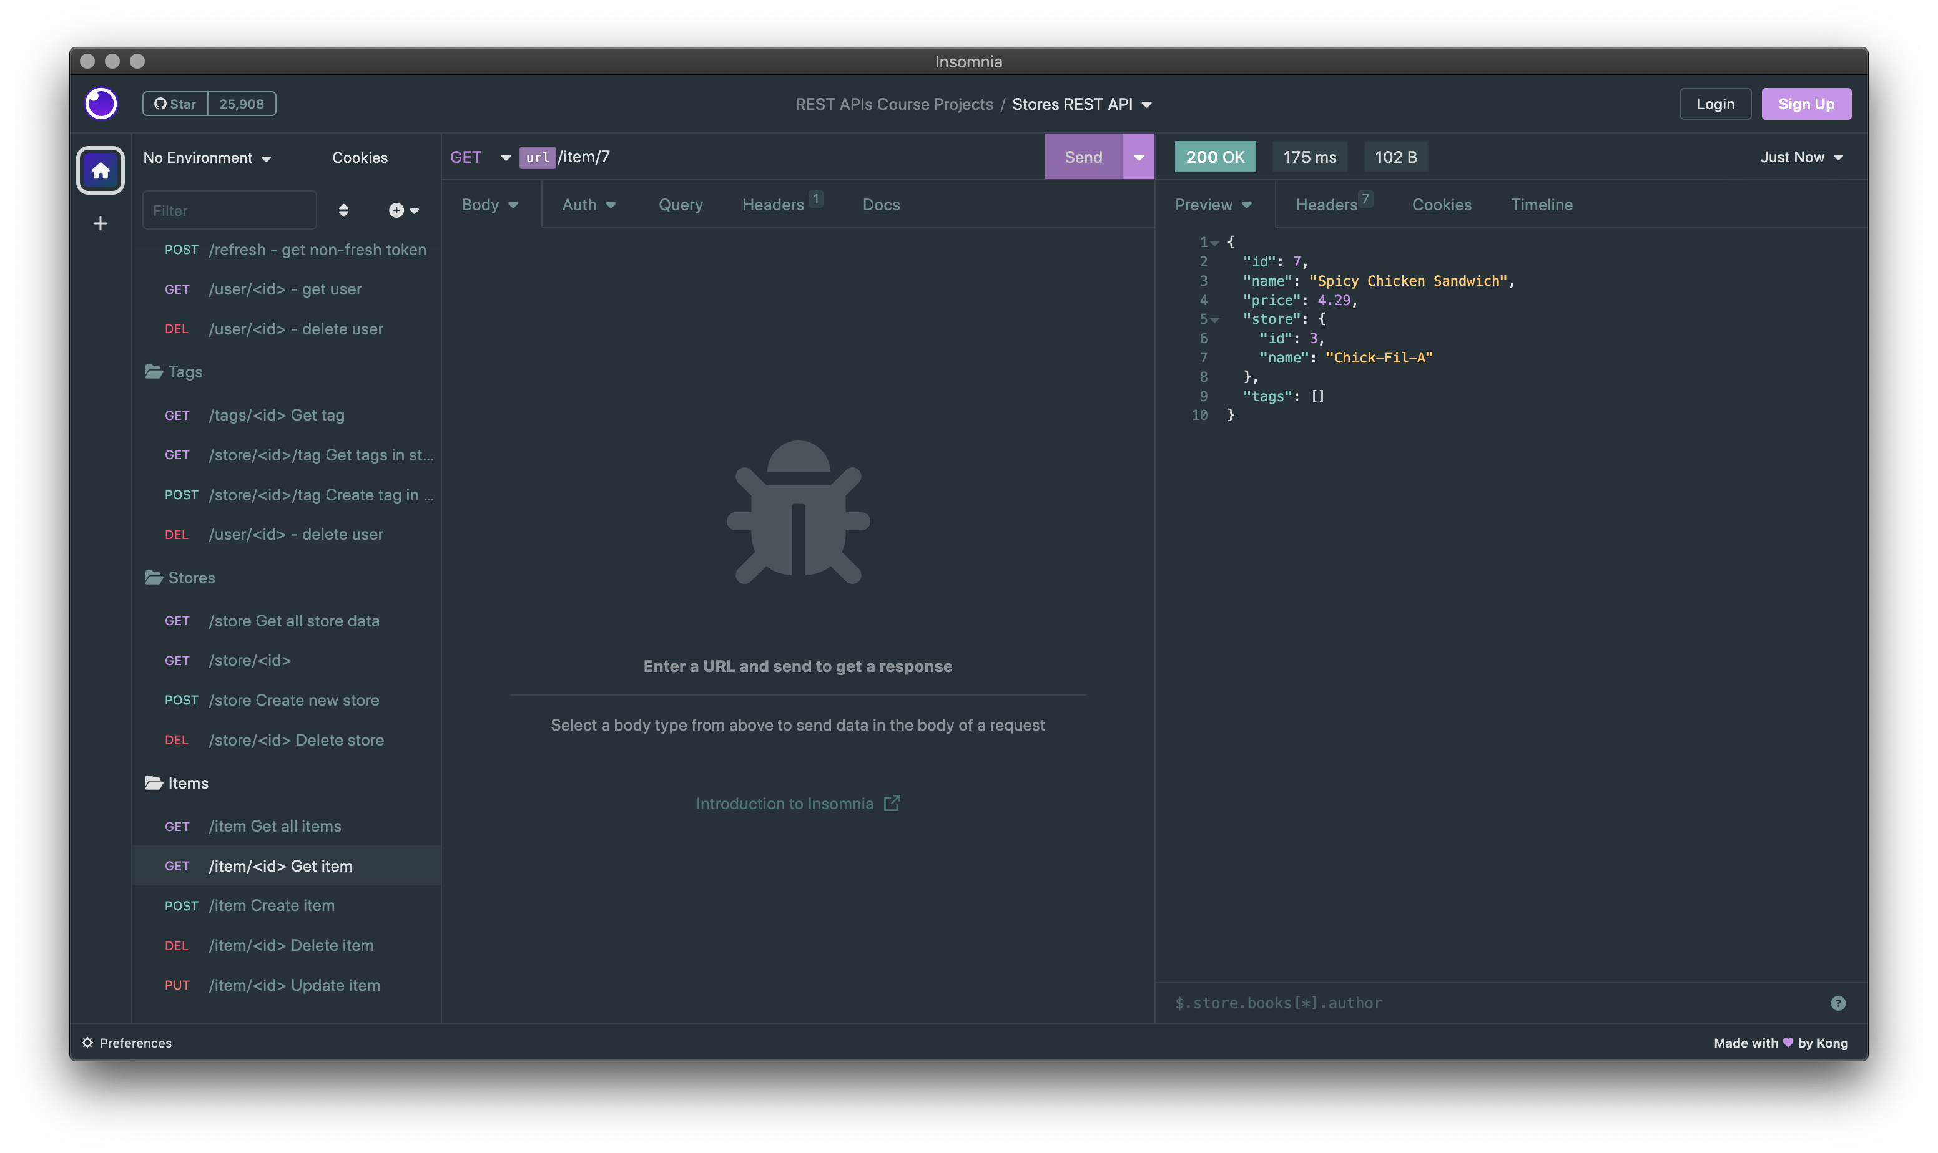This screenshot has width=1938, height=1153.
Task: Open the Cookies manager
Action: coord(360,158)
